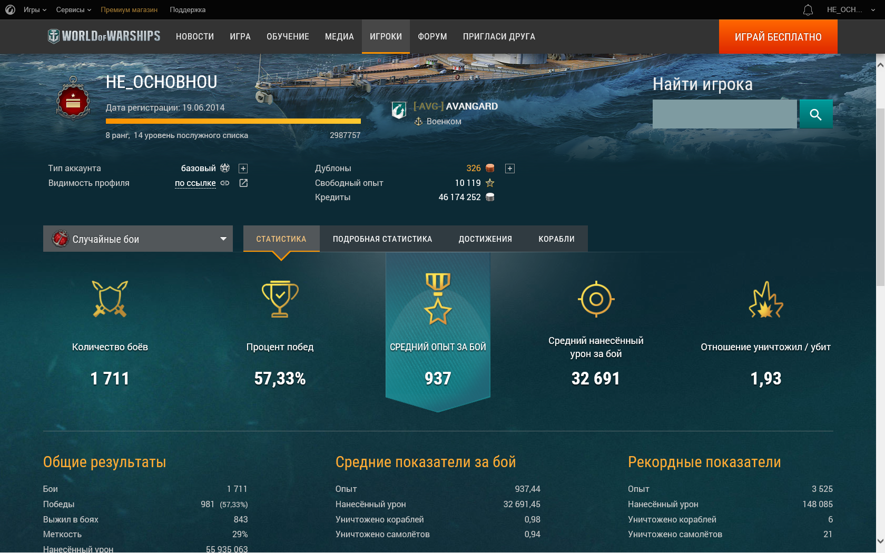The width and height of the screenshot is (885, 553).
Task: Click the plus icon next to doubloons
Action: (510, 169)
